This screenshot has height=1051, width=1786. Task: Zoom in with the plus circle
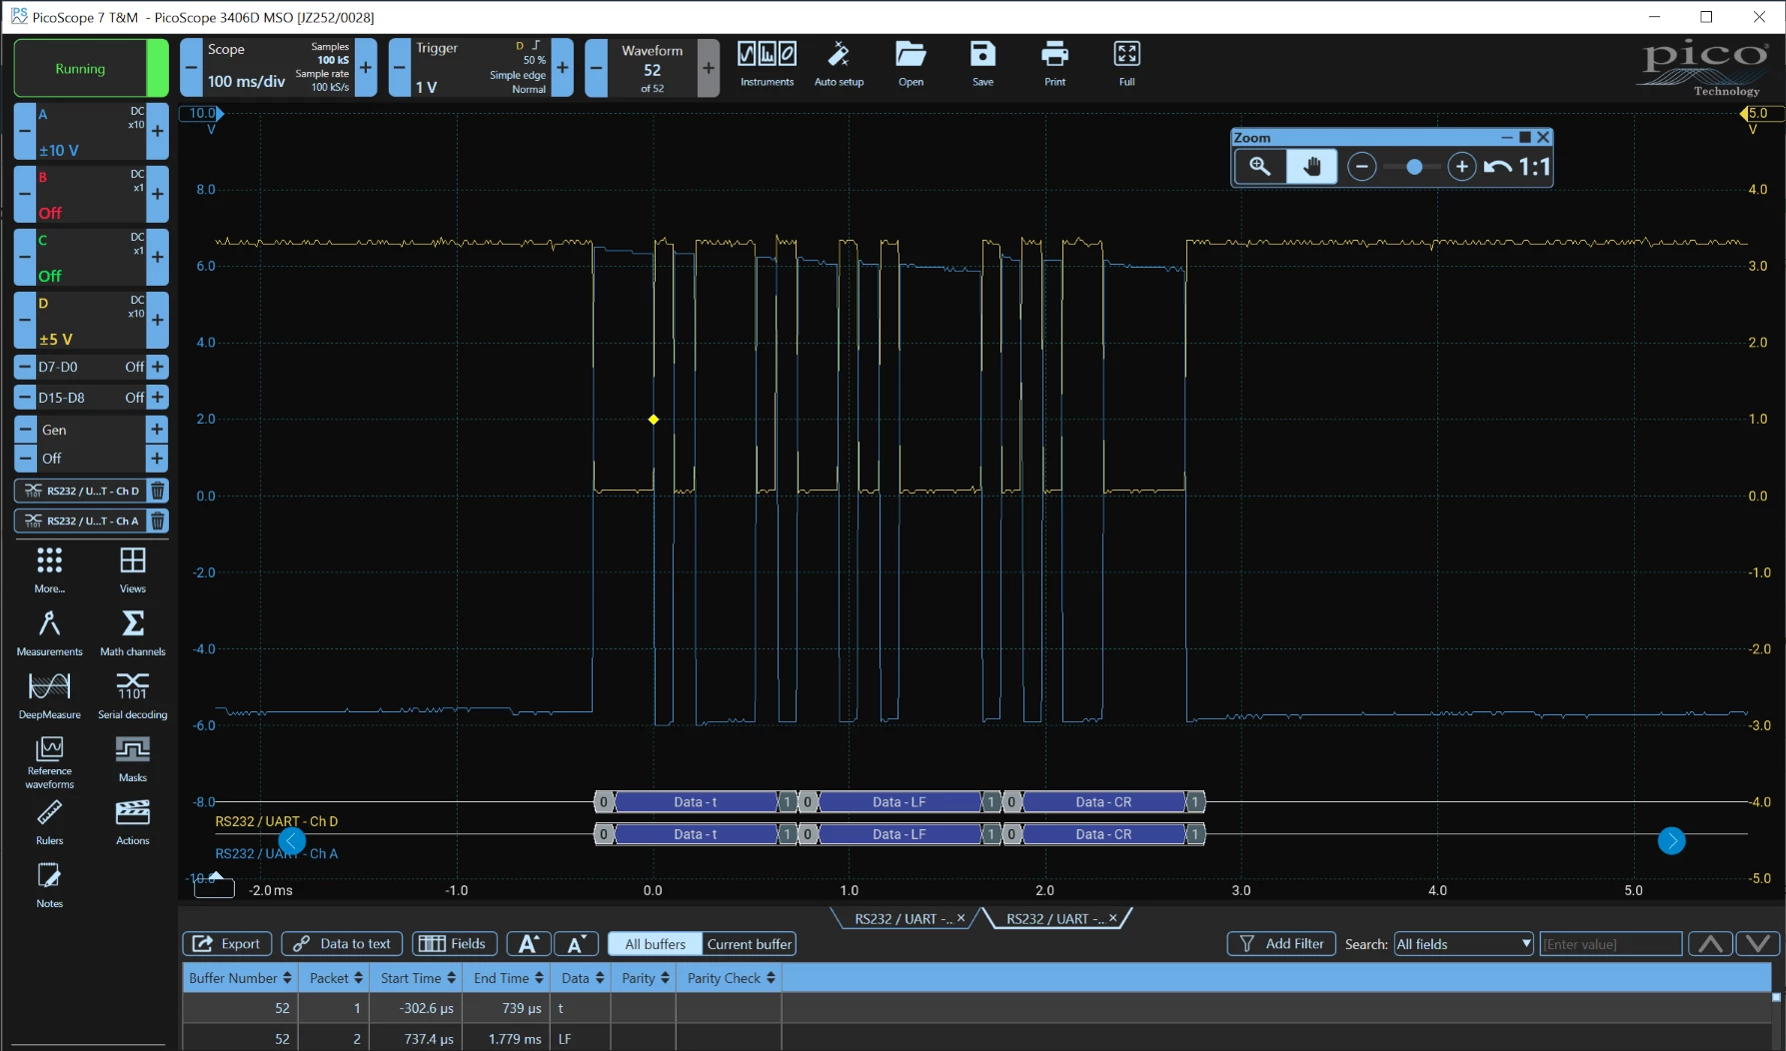pos(1462,167)
